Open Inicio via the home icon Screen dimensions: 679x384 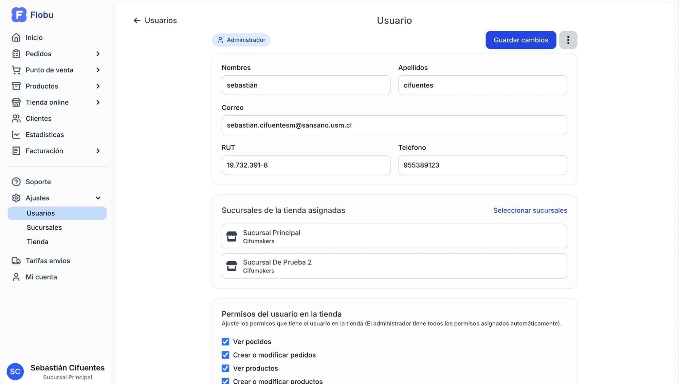coord(16,38)
